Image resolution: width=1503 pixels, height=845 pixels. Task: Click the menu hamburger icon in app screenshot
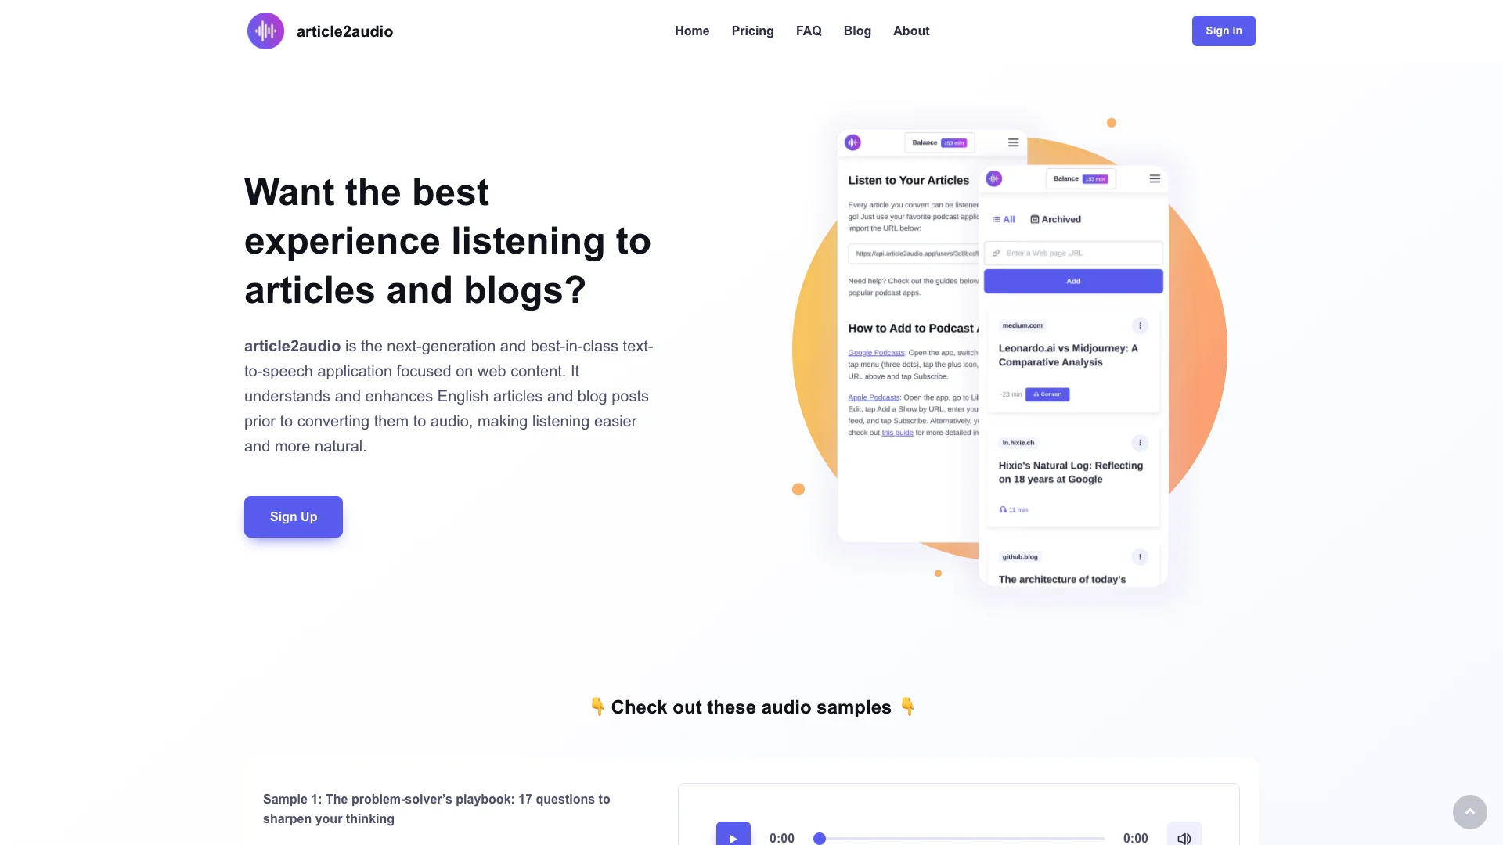pos(1155,178)
